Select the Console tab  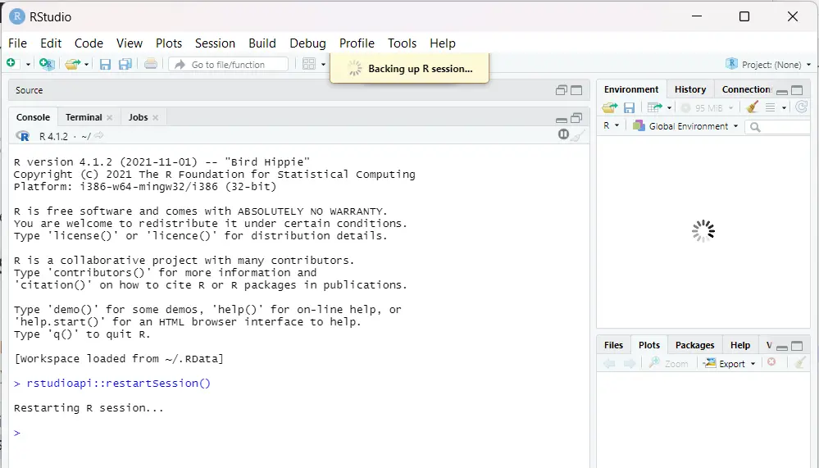33,117
